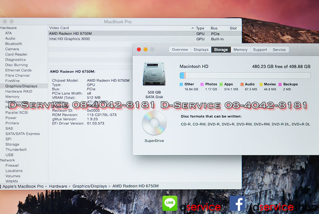This screenshot has width=319, height=214.
Task: Click the Movies yellow legend swatch
Action: click(x=261, y=84)
